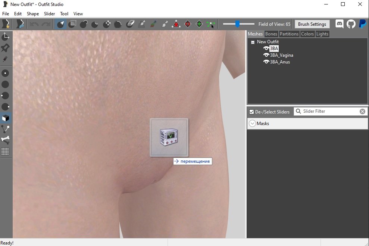Toggle visibility of 3BA_Vagina mesh
Viewport: 369px width, 246px height.
tap(266, 55)
